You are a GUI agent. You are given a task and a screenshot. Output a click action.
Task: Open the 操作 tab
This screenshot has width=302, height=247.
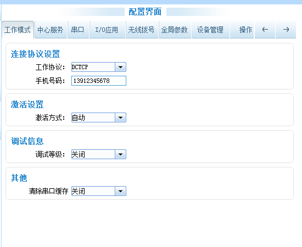click(242, 30)
